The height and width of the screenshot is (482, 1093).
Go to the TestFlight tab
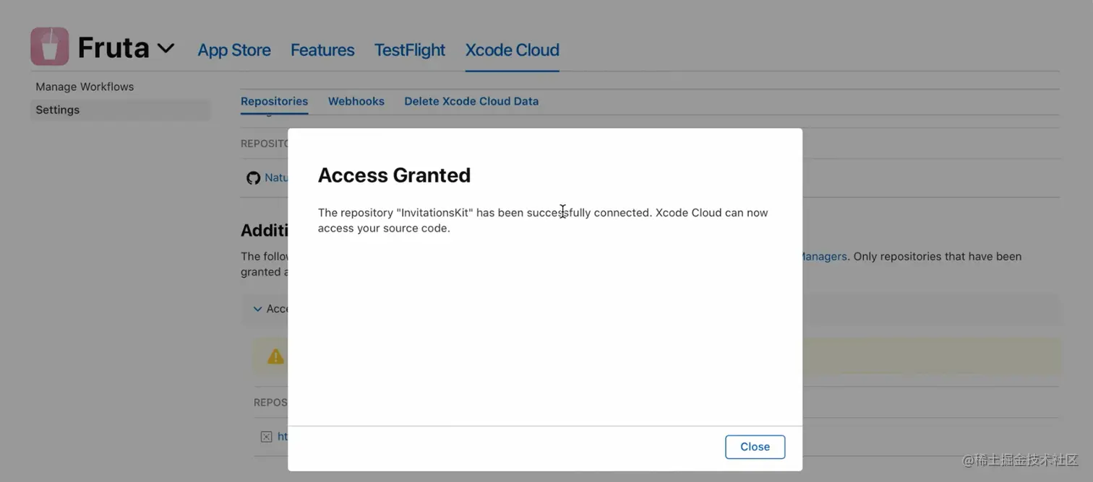tap(410, 50)
